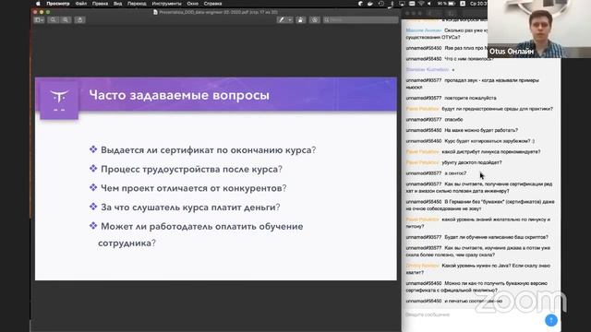The height and width of the screenshot is (332, 591).
Task: Click the menu bar date and time
Action: [478, 4]
